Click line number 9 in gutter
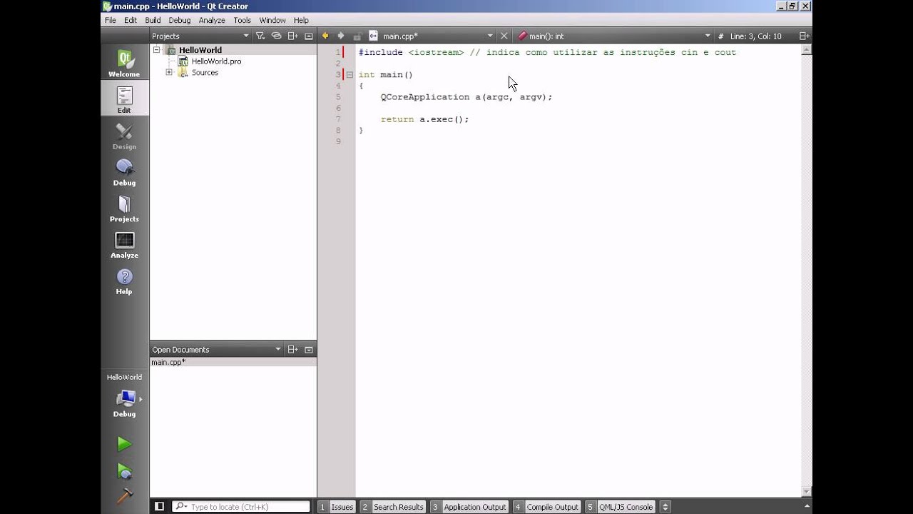Viewport: 913px width, 514px height. (x=339, y=141)
